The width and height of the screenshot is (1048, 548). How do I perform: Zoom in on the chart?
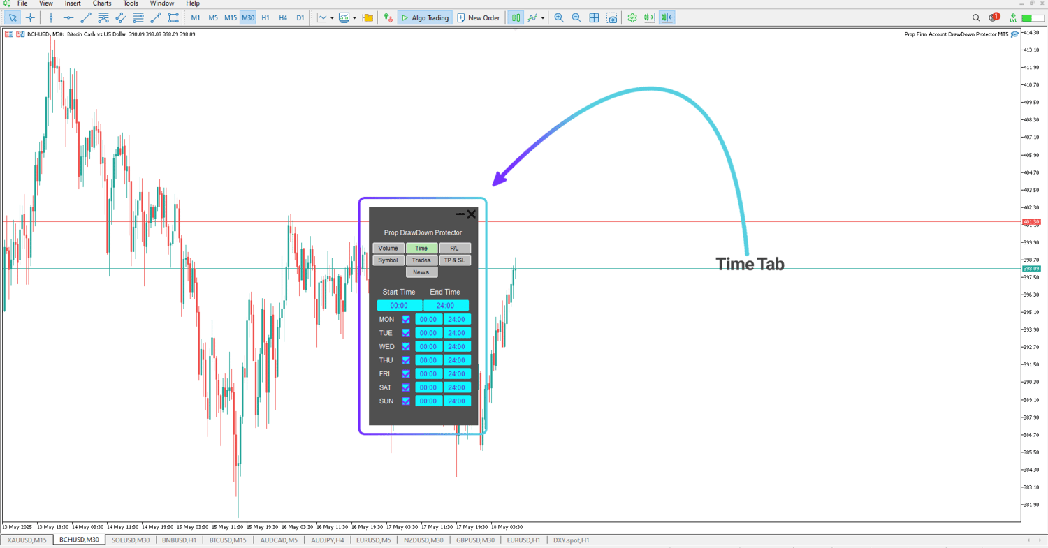pos(559,17)
